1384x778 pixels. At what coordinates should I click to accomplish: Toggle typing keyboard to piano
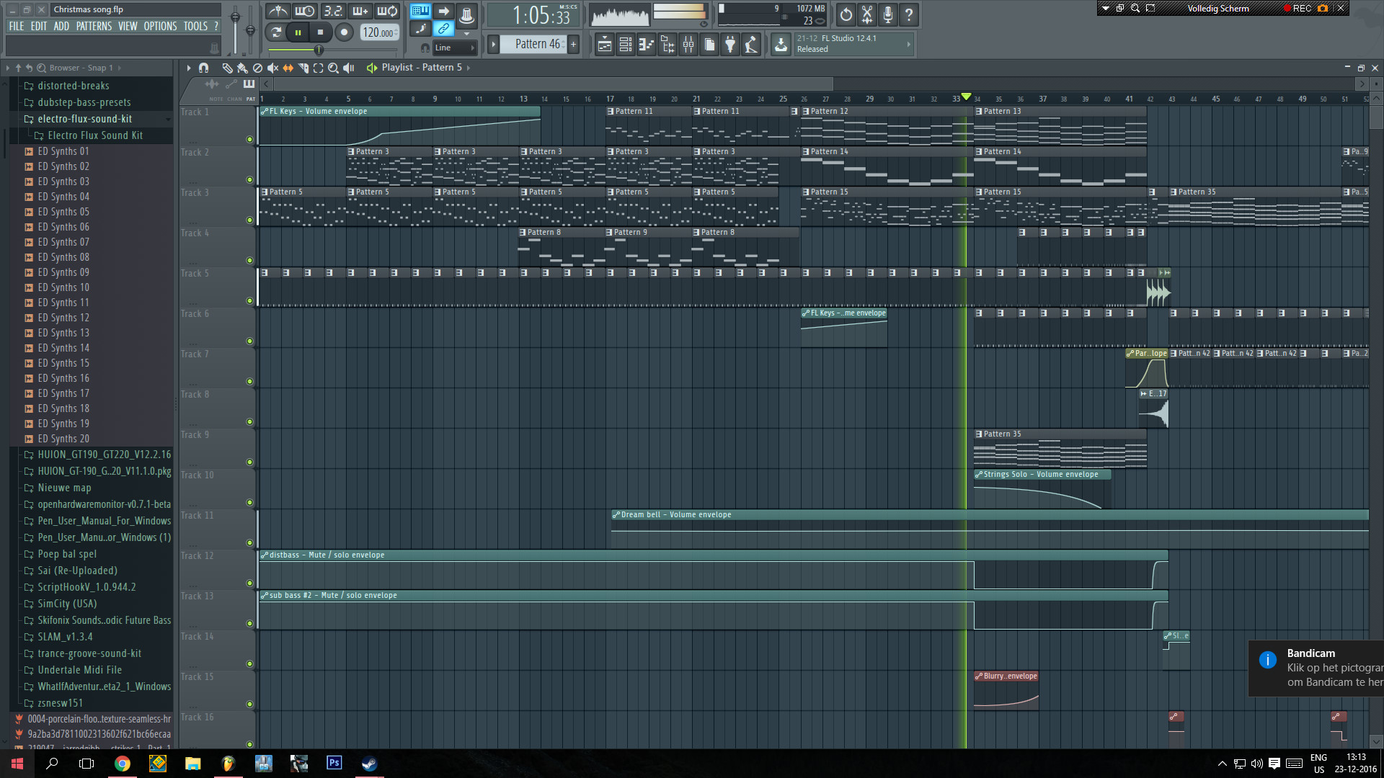[420, 11]
